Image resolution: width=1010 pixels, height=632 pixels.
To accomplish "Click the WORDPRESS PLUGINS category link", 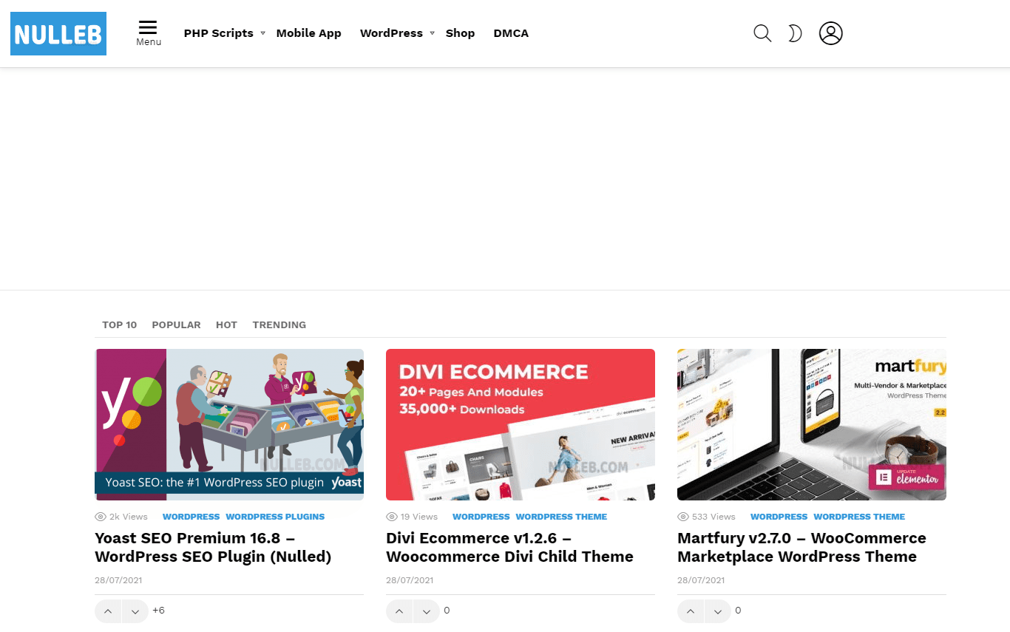I will tap(275, 517).
